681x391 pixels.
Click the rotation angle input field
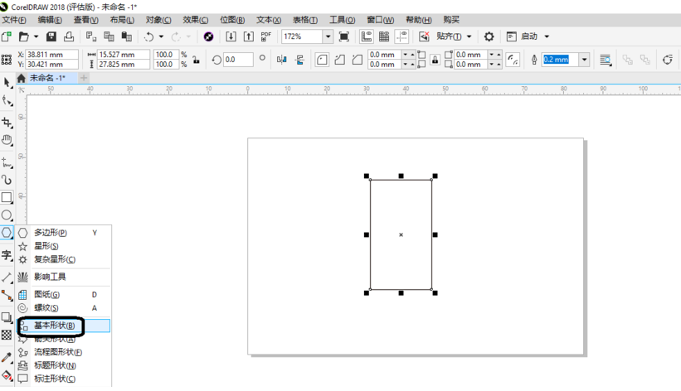(239, 60)
